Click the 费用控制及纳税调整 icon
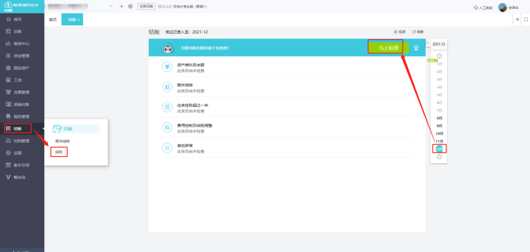This screenshot has height=252, width=530. [167, 127]
